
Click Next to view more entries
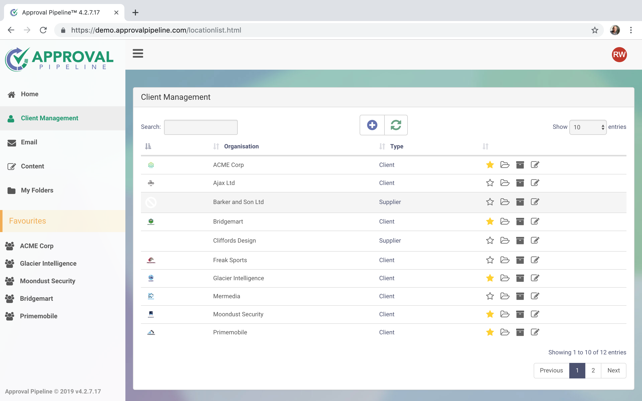[613, 370]
